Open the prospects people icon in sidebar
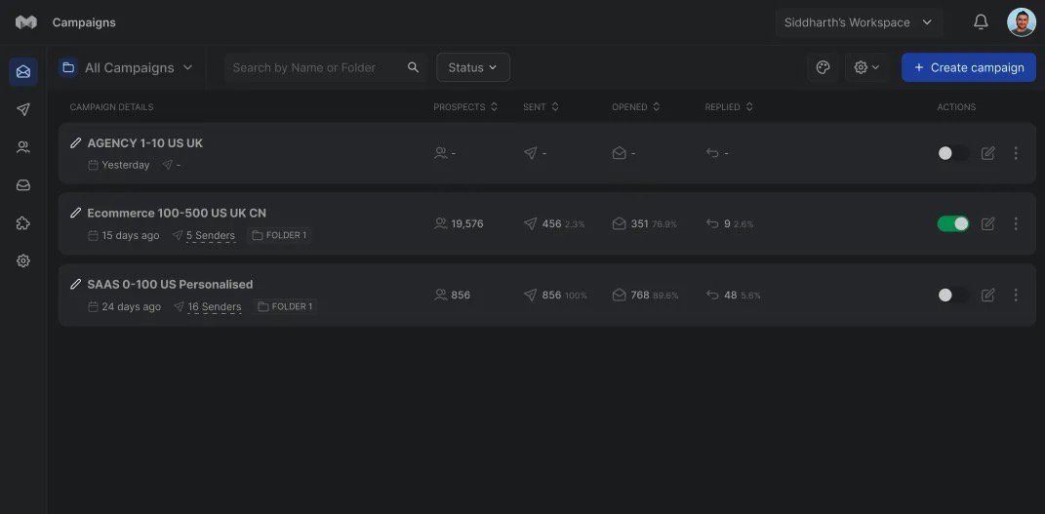 (23, 147)
